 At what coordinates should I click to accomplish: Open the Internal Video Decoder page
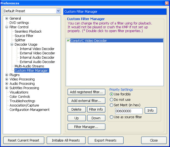tap(37, 49)
